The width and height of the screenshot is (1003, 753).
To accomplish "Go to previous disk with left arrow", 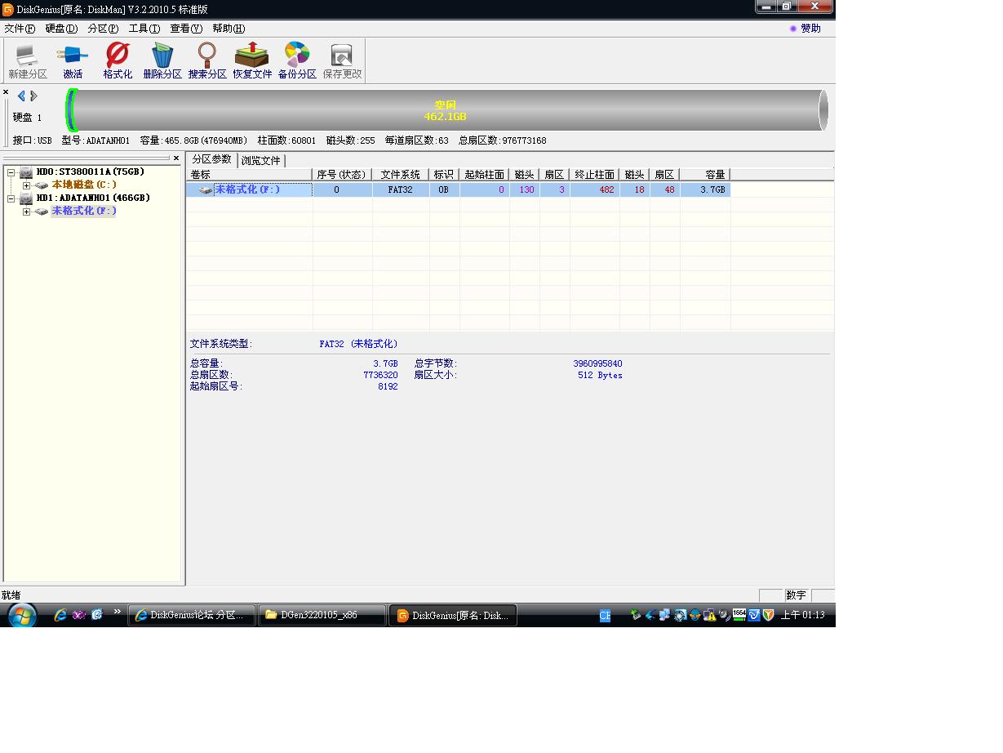I will [21, 96].
